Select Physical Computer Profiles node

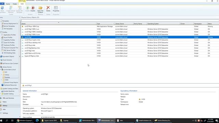click(x=10, y=48)
